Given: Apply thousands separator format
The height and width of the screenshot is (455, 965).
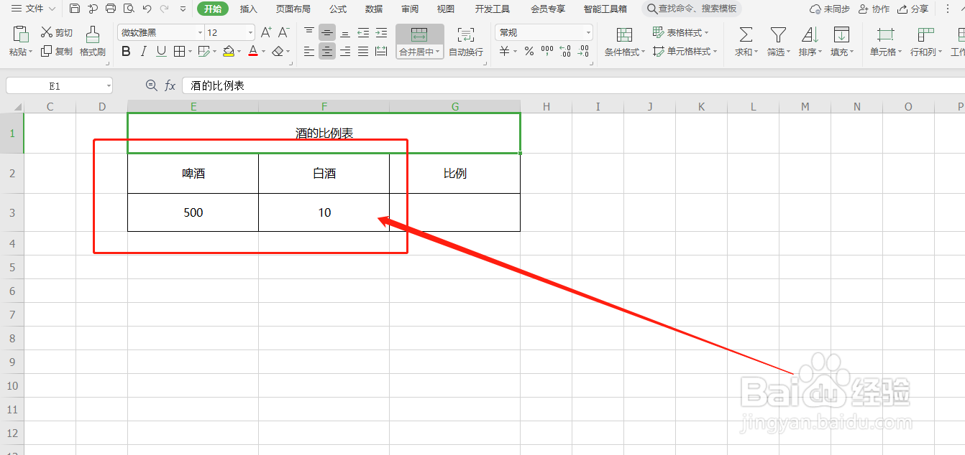Looking at the screenshot, I should click(547, 51).
